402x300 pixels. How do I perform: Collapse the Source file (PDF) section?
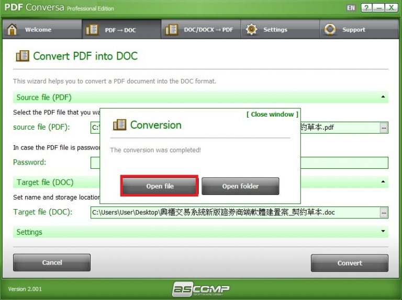coord(383,97)
